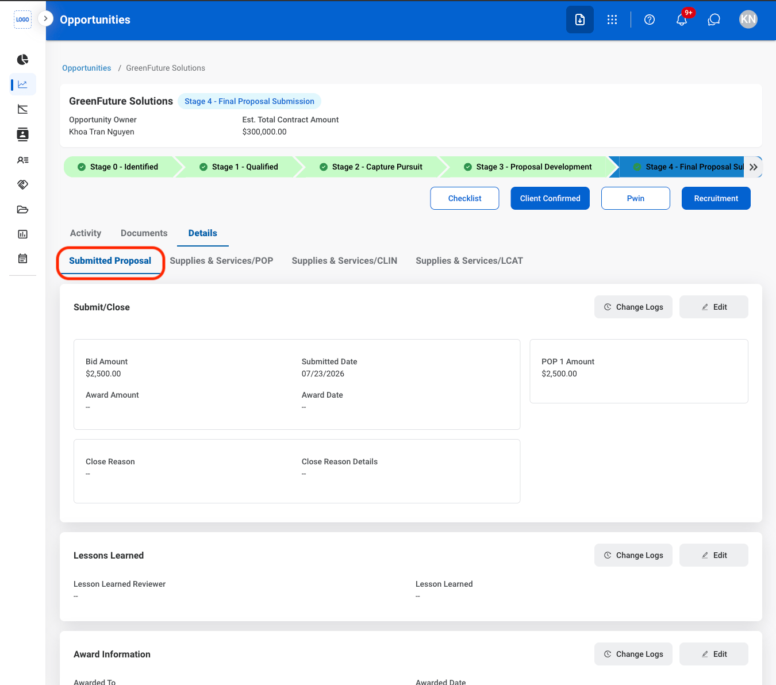Select Stage 3 - Proposal Development step
Screen dimensions: 776x685
click(x=529, y=167)
